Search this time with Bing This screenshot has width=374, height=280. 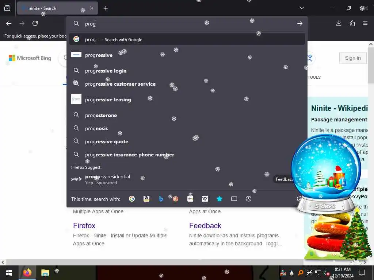tap(161, 199)
